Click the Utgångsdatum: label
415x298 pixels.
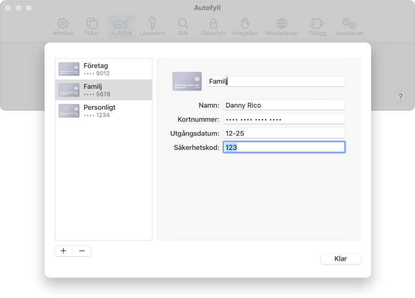click(194, 133)
